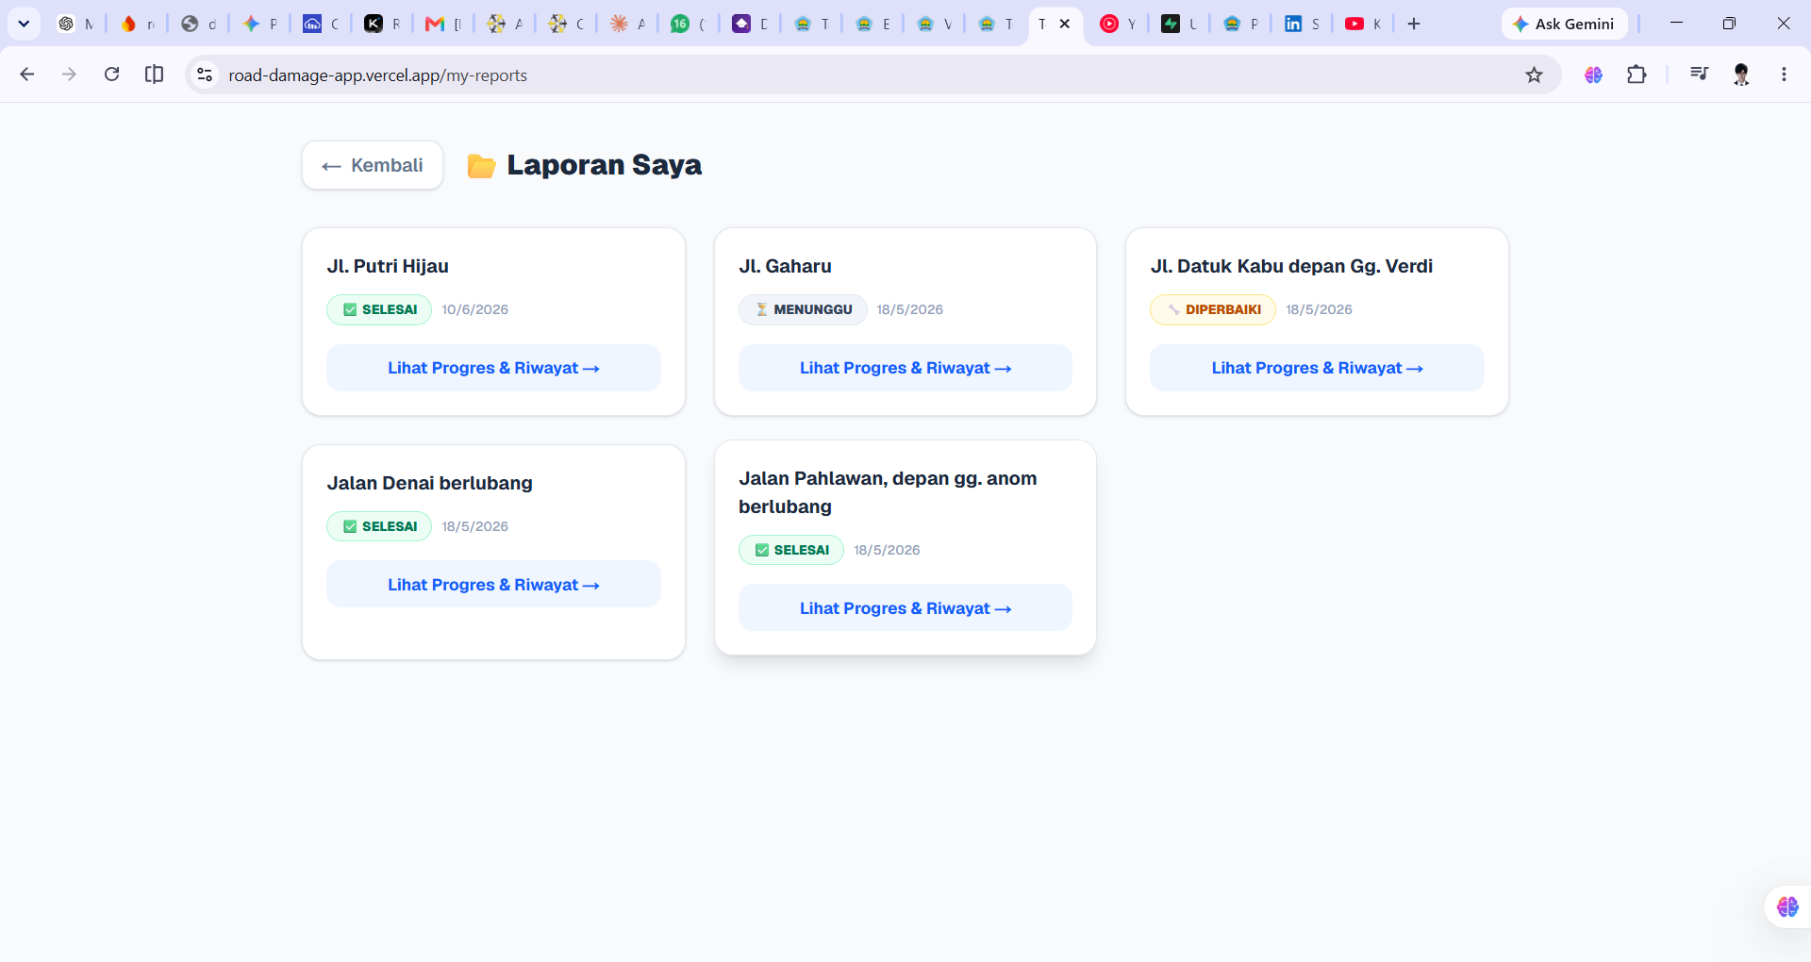Open progress history for Jl. Datuk Kabu
This screenshot has height=962, width=1811.
pyautogui.click(x=1317, y=368)
